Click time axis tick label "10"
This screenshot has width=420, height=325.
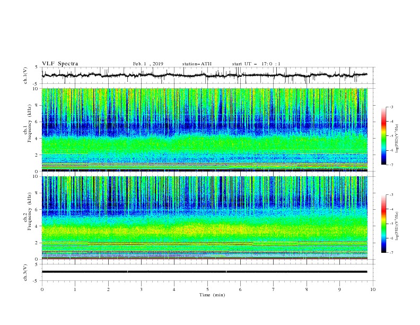(373, 289)
